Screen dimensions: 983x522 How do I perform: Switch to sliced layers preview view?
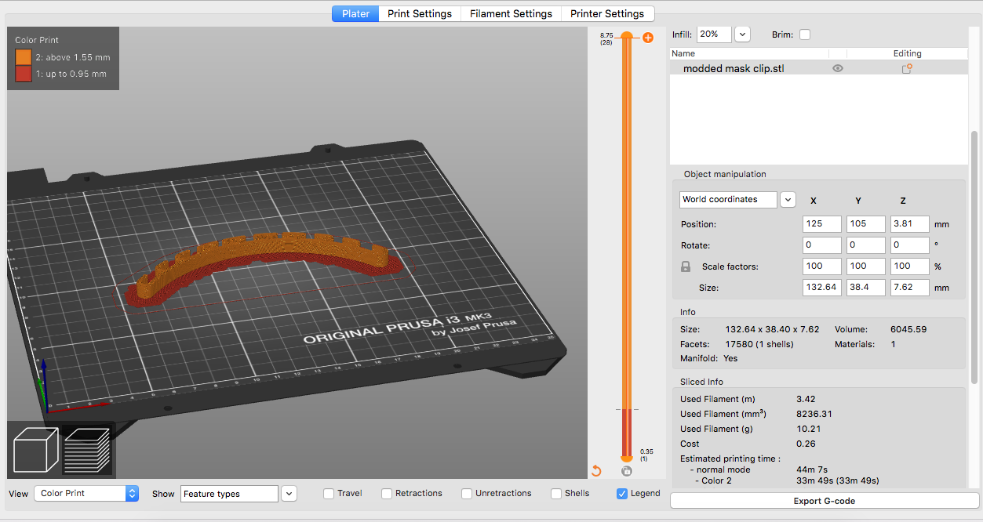[87, 450]
